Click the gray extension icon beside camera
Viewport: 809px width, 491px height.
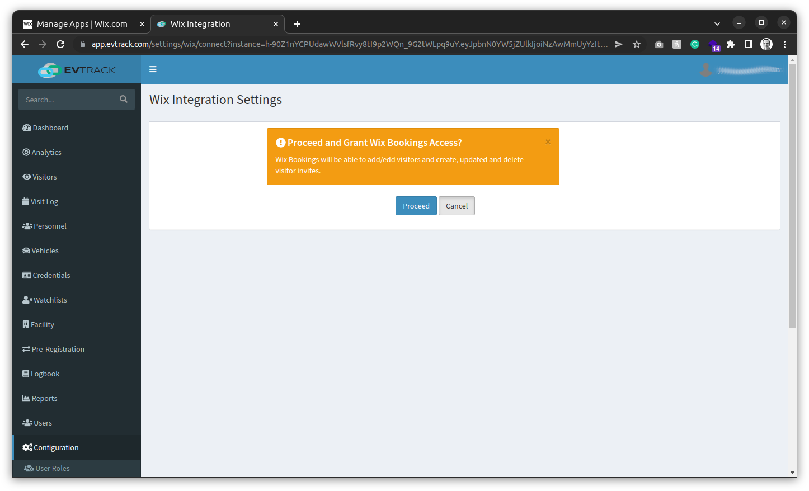pos(677,44)
